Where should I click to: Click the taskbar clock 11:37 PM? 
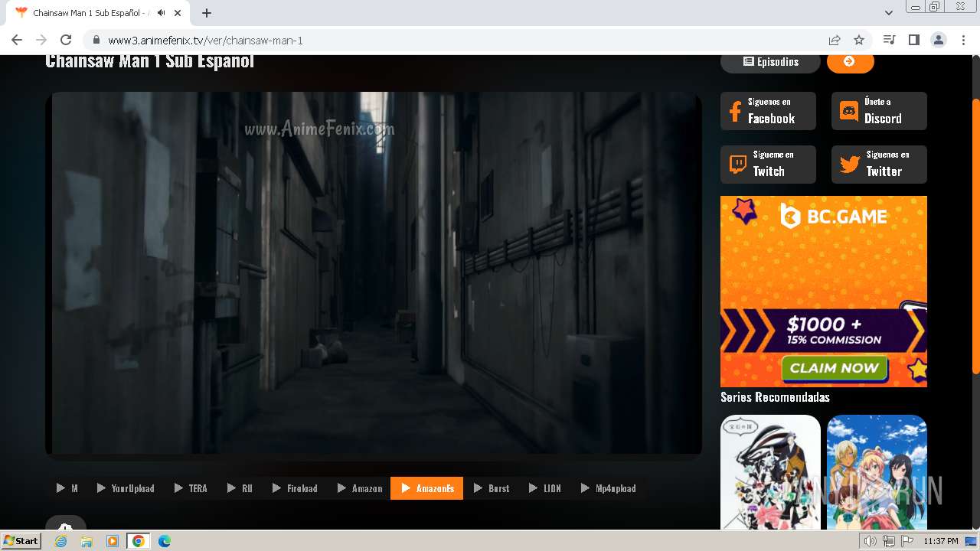[940, 541]
